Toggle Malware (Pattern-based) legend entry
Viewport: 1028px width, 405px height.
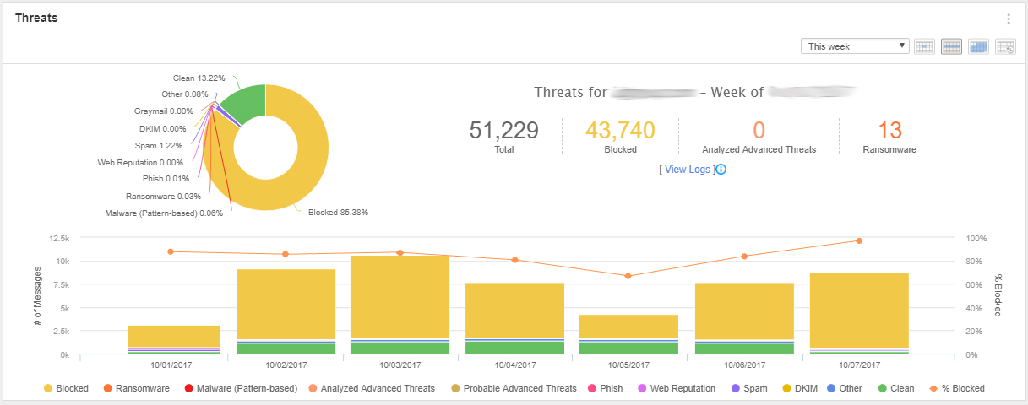[x=241, y=388]
